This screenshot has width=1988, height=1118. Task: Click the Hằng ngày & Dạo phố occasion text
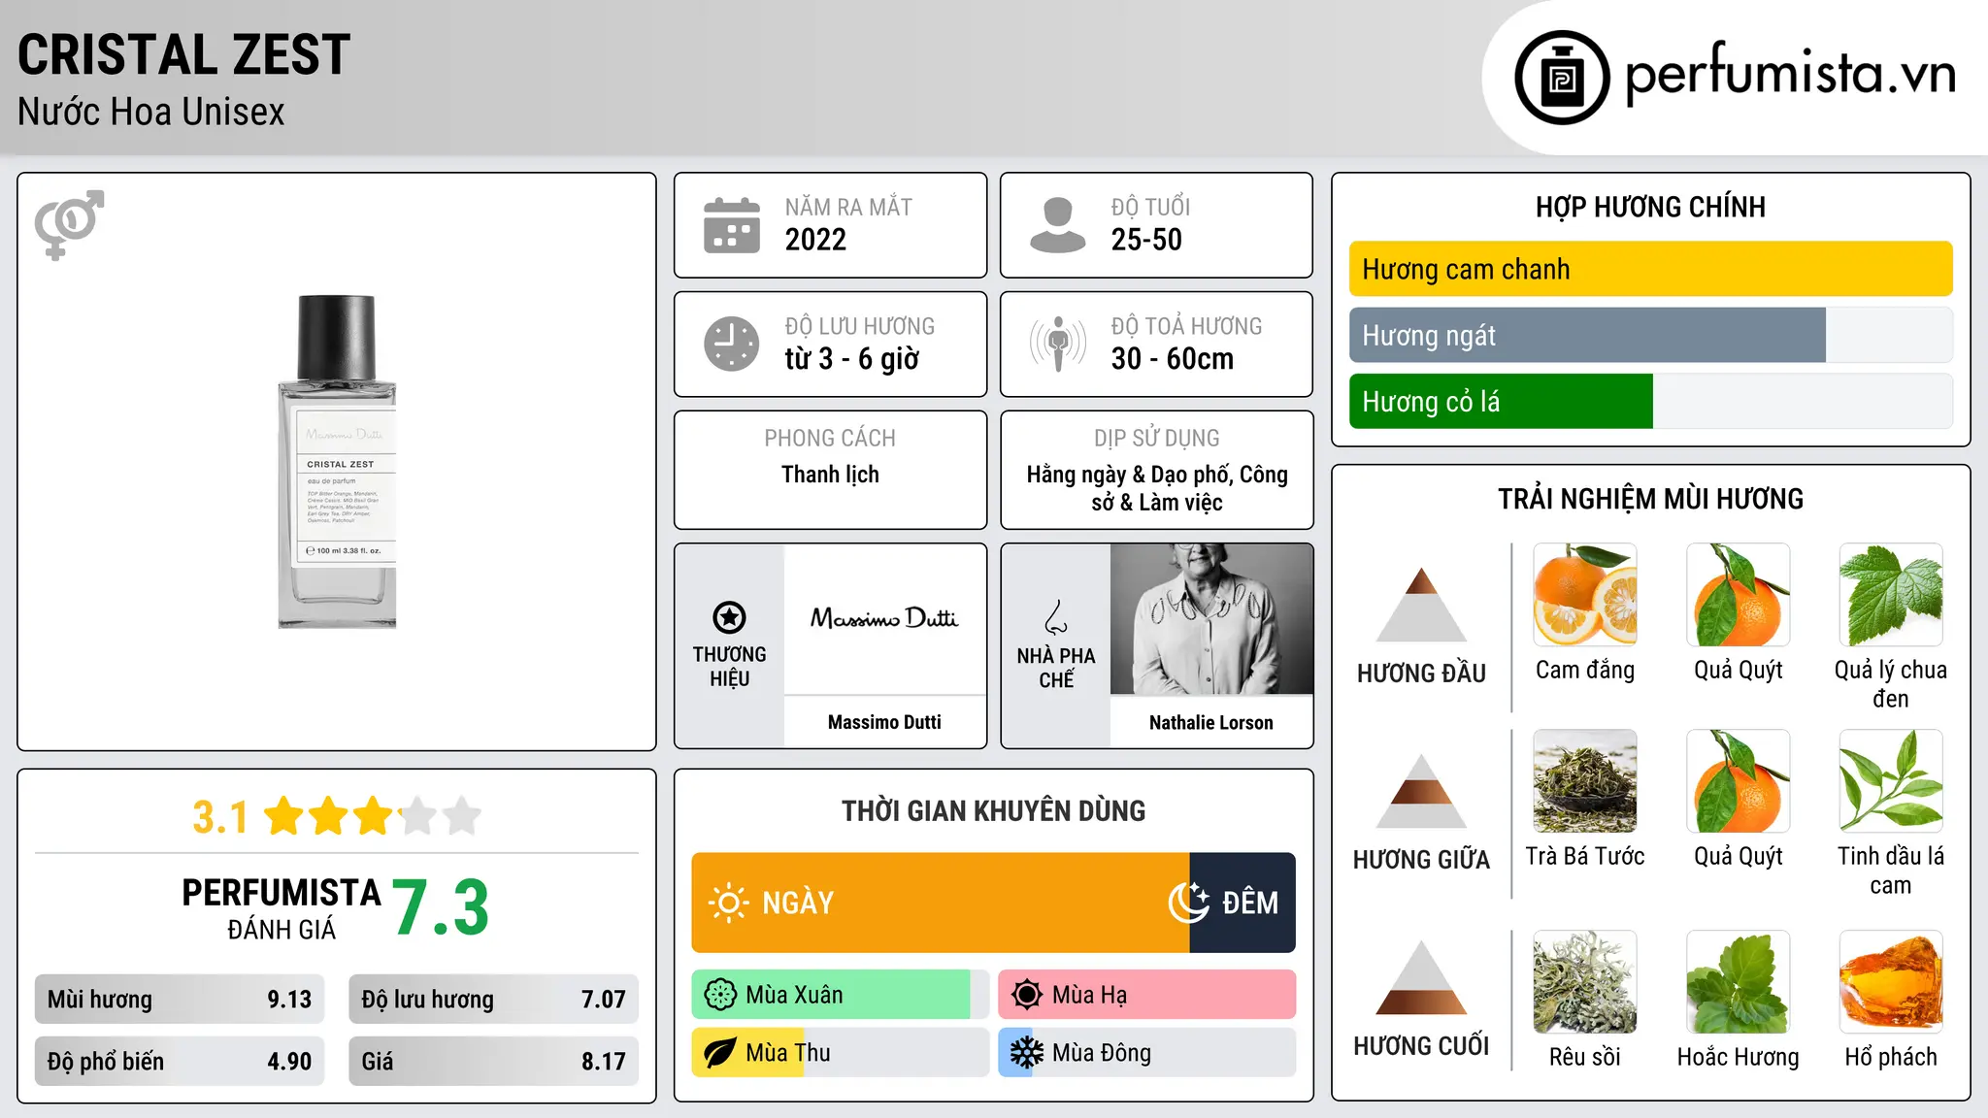click(x=1157, y=488)
